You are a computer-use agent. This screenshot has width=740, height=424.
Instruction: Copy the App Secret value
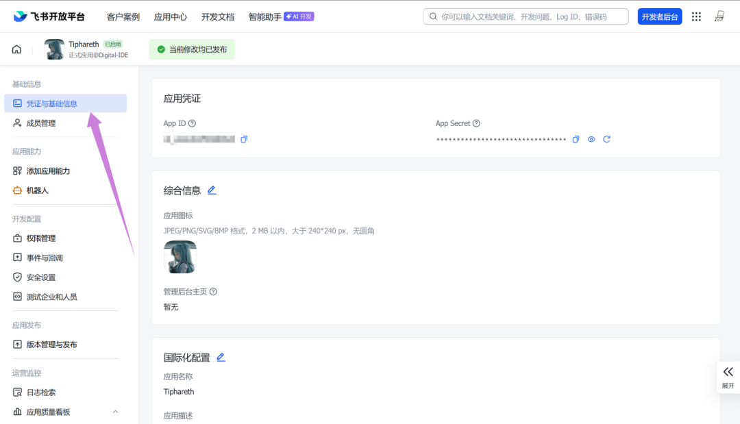point(576,139)
